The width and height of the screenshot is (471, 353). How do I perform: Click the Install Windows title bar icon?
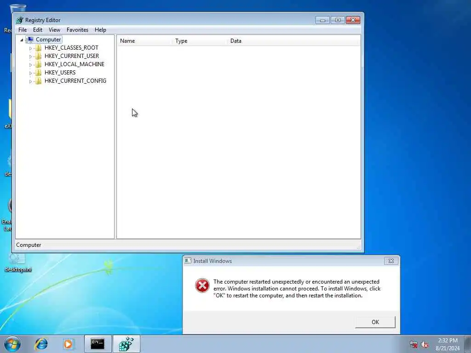click(x=188, y=261)
